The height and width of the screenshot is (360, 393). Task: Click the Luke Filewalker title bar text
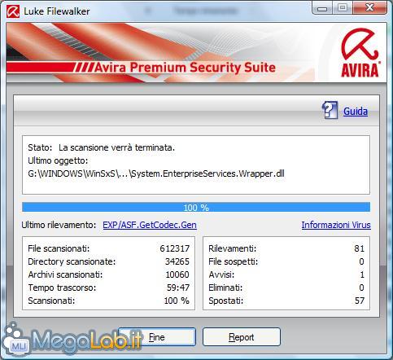pos(57,11)
